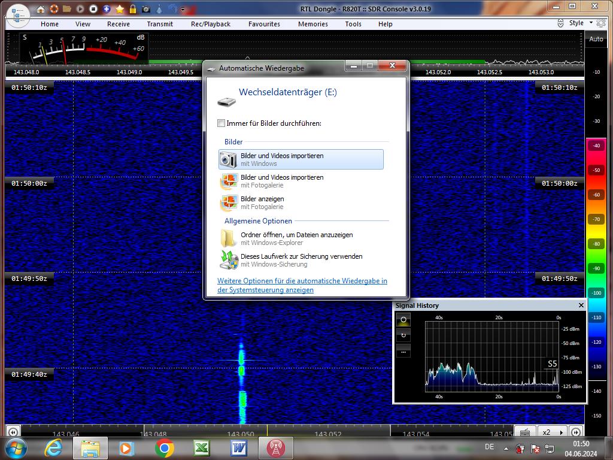Open Internet Explorer from taskbar

tap(53, 448)
